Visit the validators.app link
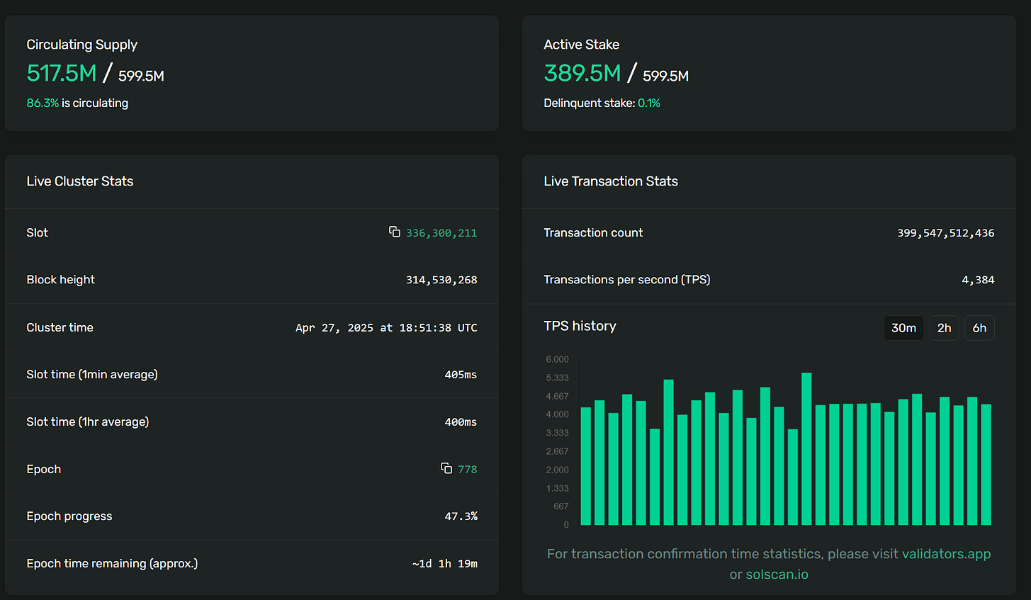Viewport: 1031px width, 600px height. 946,554
